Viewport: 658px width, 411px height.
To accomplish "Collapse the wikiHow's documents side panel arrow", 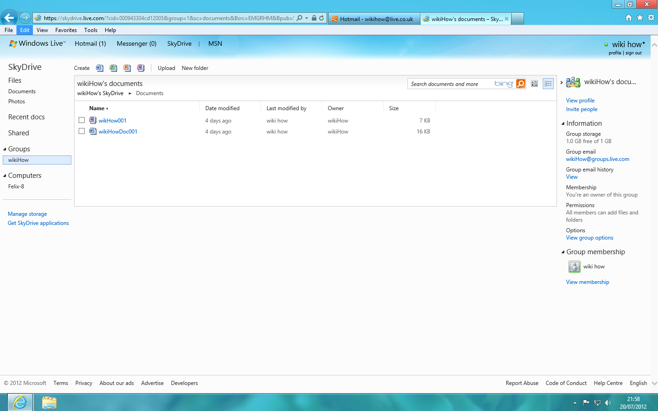I will pyautogui.click(x=562, y=82).
